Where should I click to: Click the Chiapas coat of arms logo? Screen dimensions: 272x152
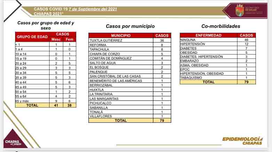pos(240,10)
